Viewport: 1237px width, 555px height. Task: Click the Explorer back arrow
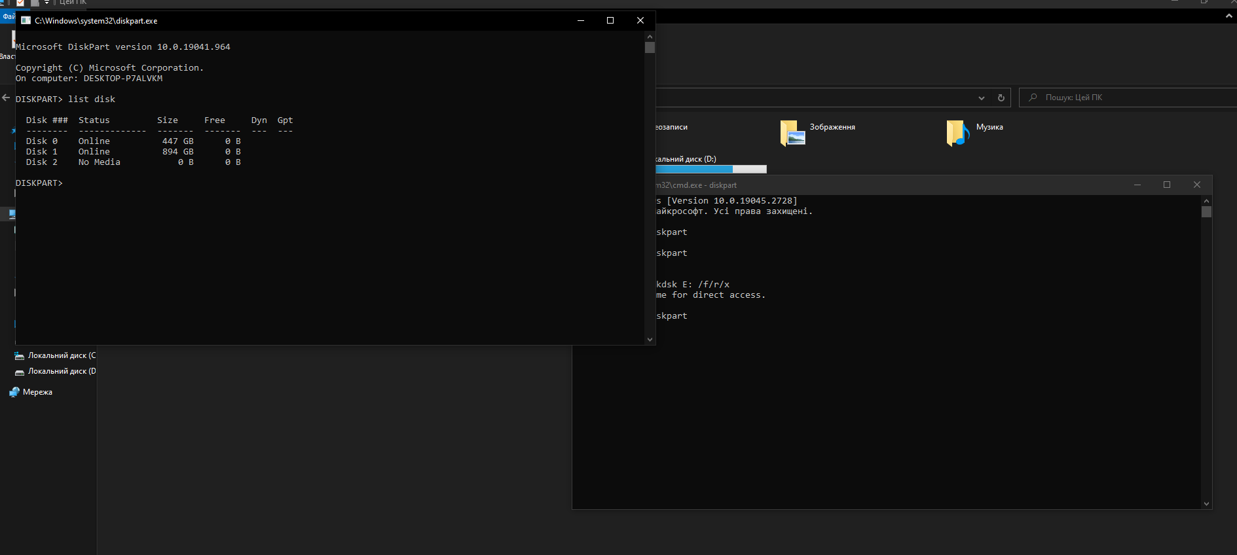[x=6, y=98]
